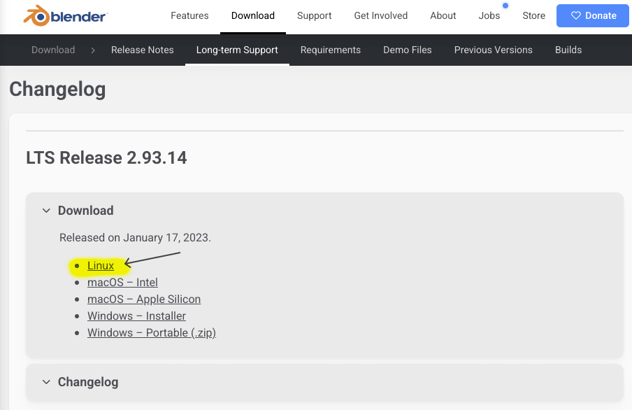
Task: Download the Linux build
Action: point(101,266)
